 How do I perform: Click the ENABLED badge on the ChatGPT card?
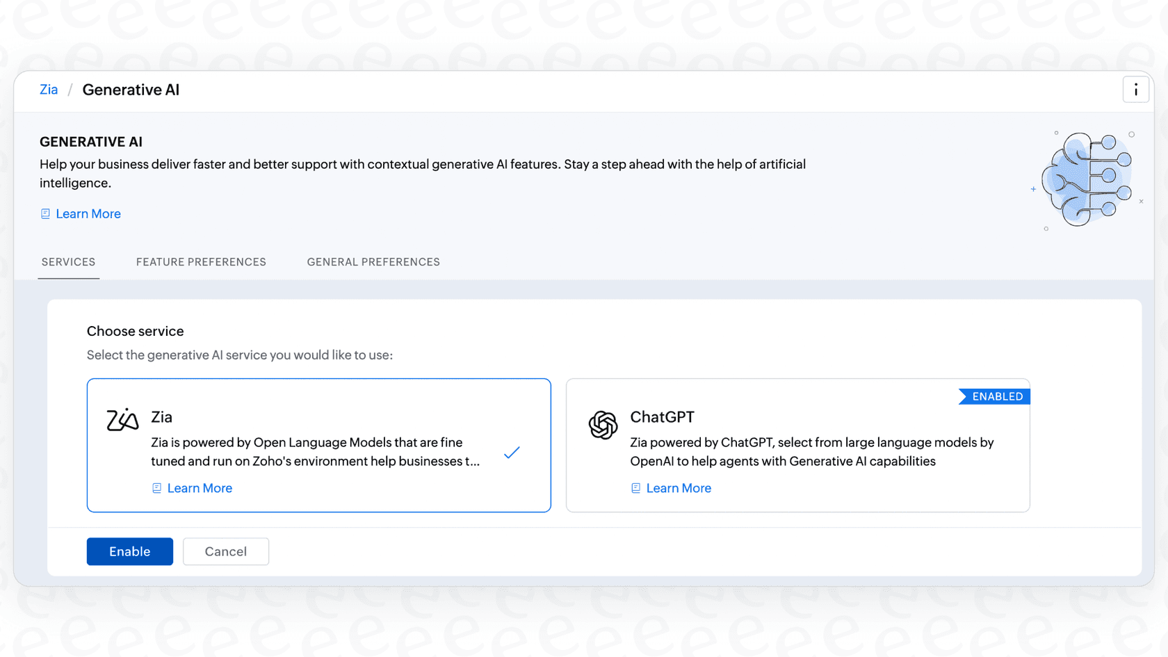[995, 396]
